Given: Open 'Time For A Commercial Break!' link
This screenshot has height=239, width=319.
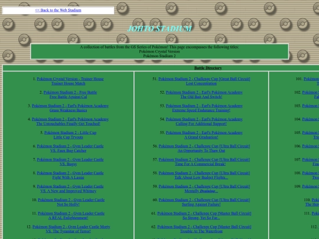Looking at the screenshot, I should click(200, 164).
